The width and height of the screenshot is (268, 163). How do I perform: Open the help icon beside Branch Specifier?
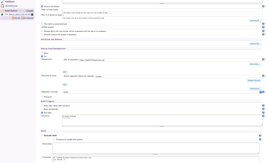coord(264,76)
